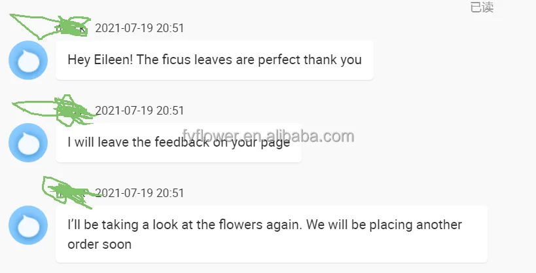Click the timestamp above the feedback message

(x=139, y=111)
